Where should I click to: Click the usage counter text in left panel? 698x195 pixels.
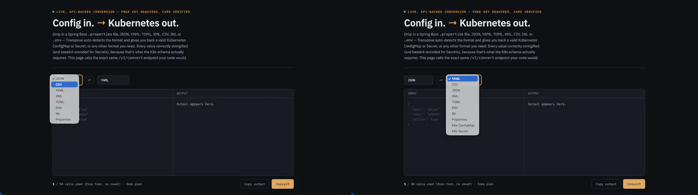pos(97,184)
